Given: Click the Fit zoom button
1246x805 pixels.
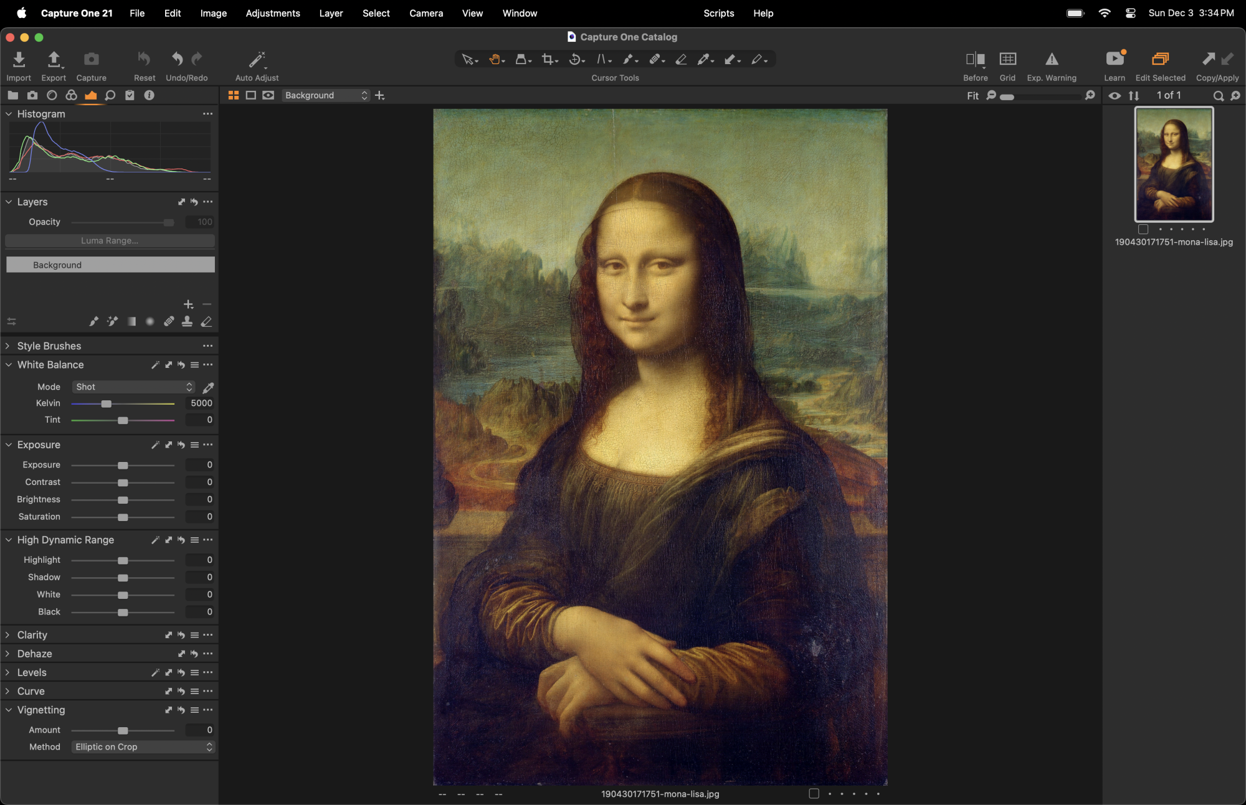Looking at the screenshot, I should coord(973,96).
